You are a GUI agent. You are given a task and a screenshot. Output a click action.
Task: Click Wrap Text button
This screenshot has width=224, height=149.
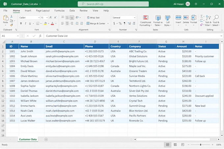click(93, 17)
